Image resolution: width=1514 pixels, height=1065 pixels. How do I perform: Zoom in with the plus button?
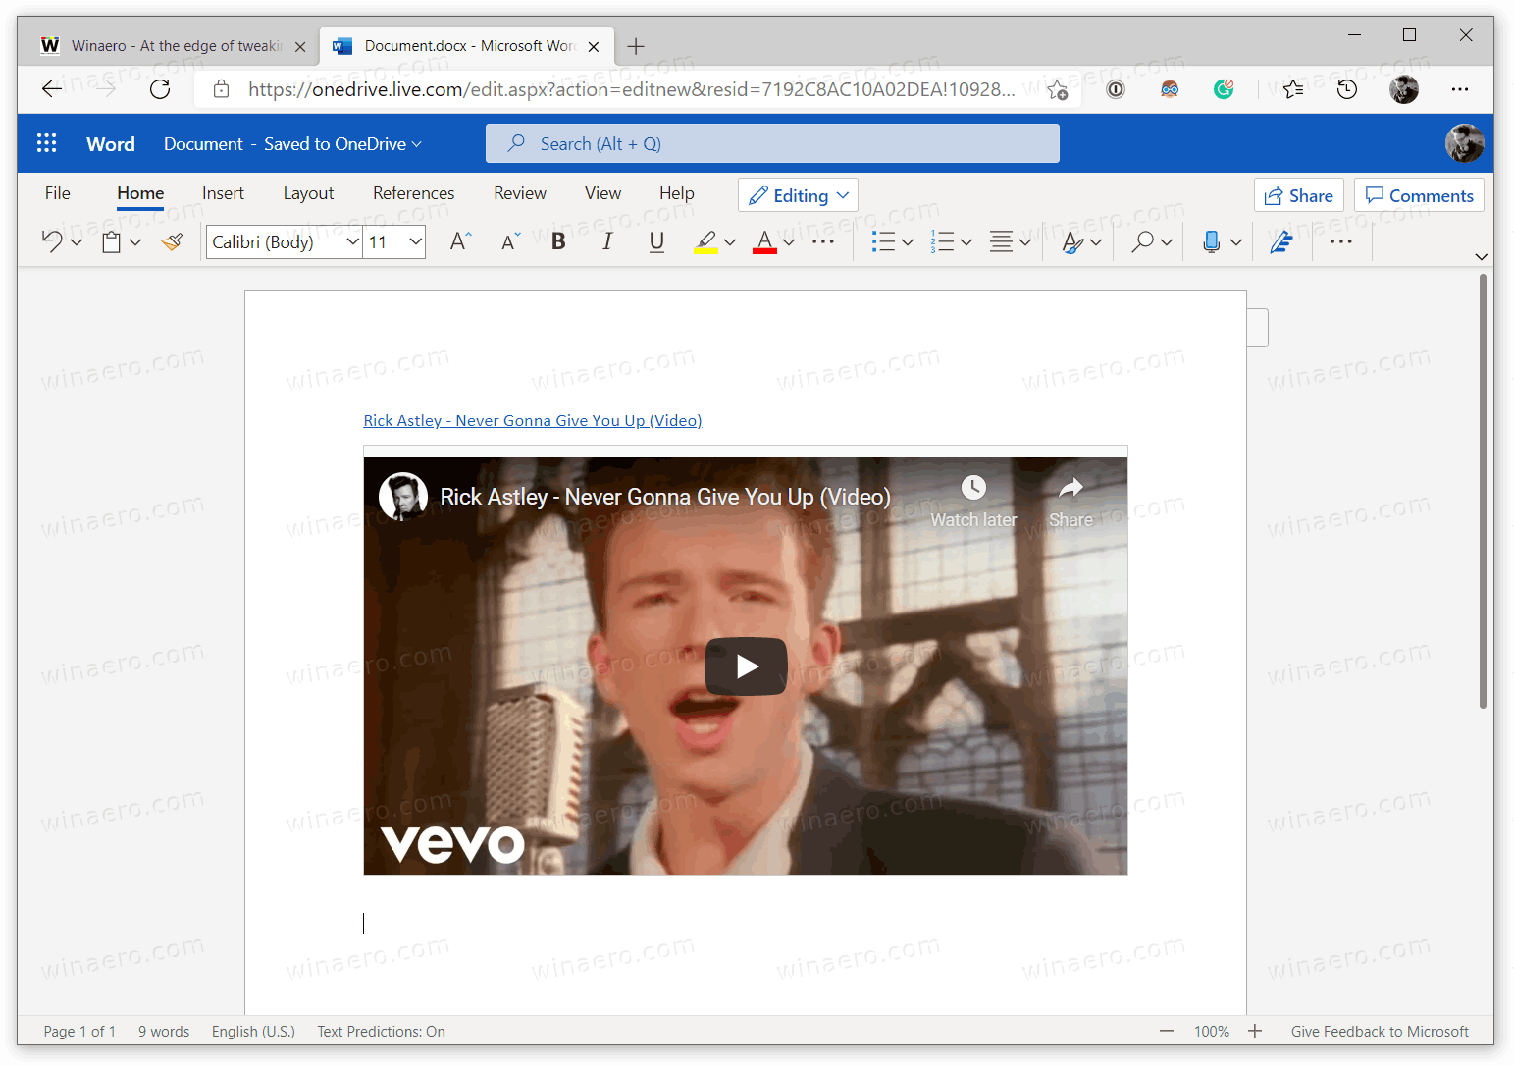click(1255, 1031)
